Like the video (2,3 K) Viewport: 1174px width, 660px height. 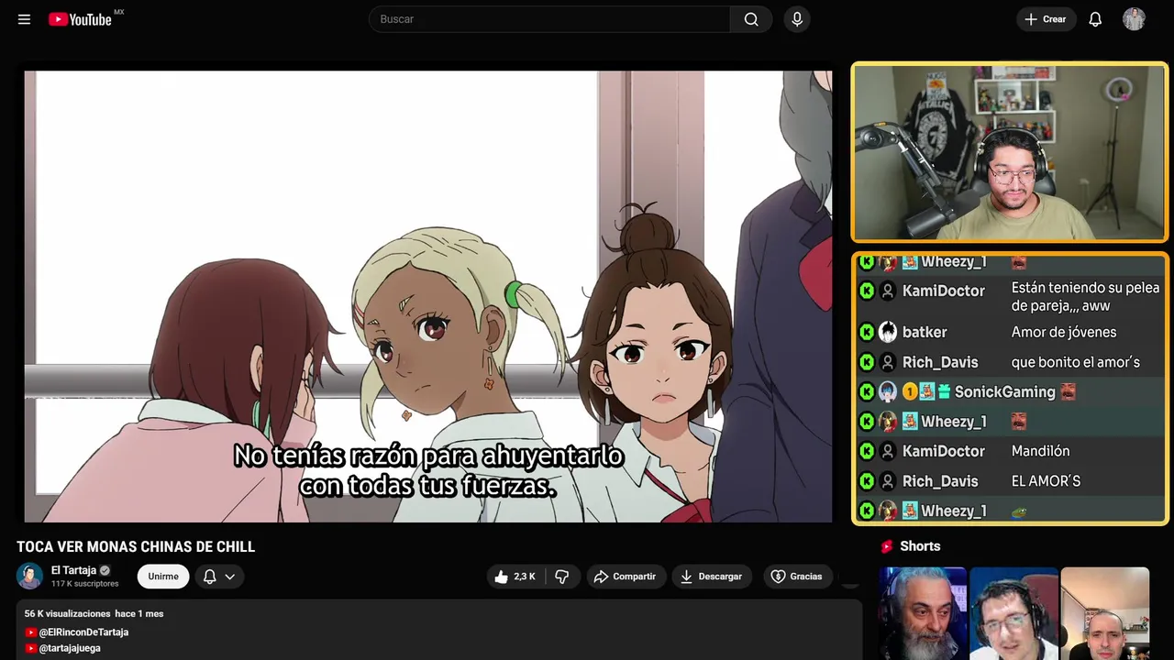[x=515, y=577]
